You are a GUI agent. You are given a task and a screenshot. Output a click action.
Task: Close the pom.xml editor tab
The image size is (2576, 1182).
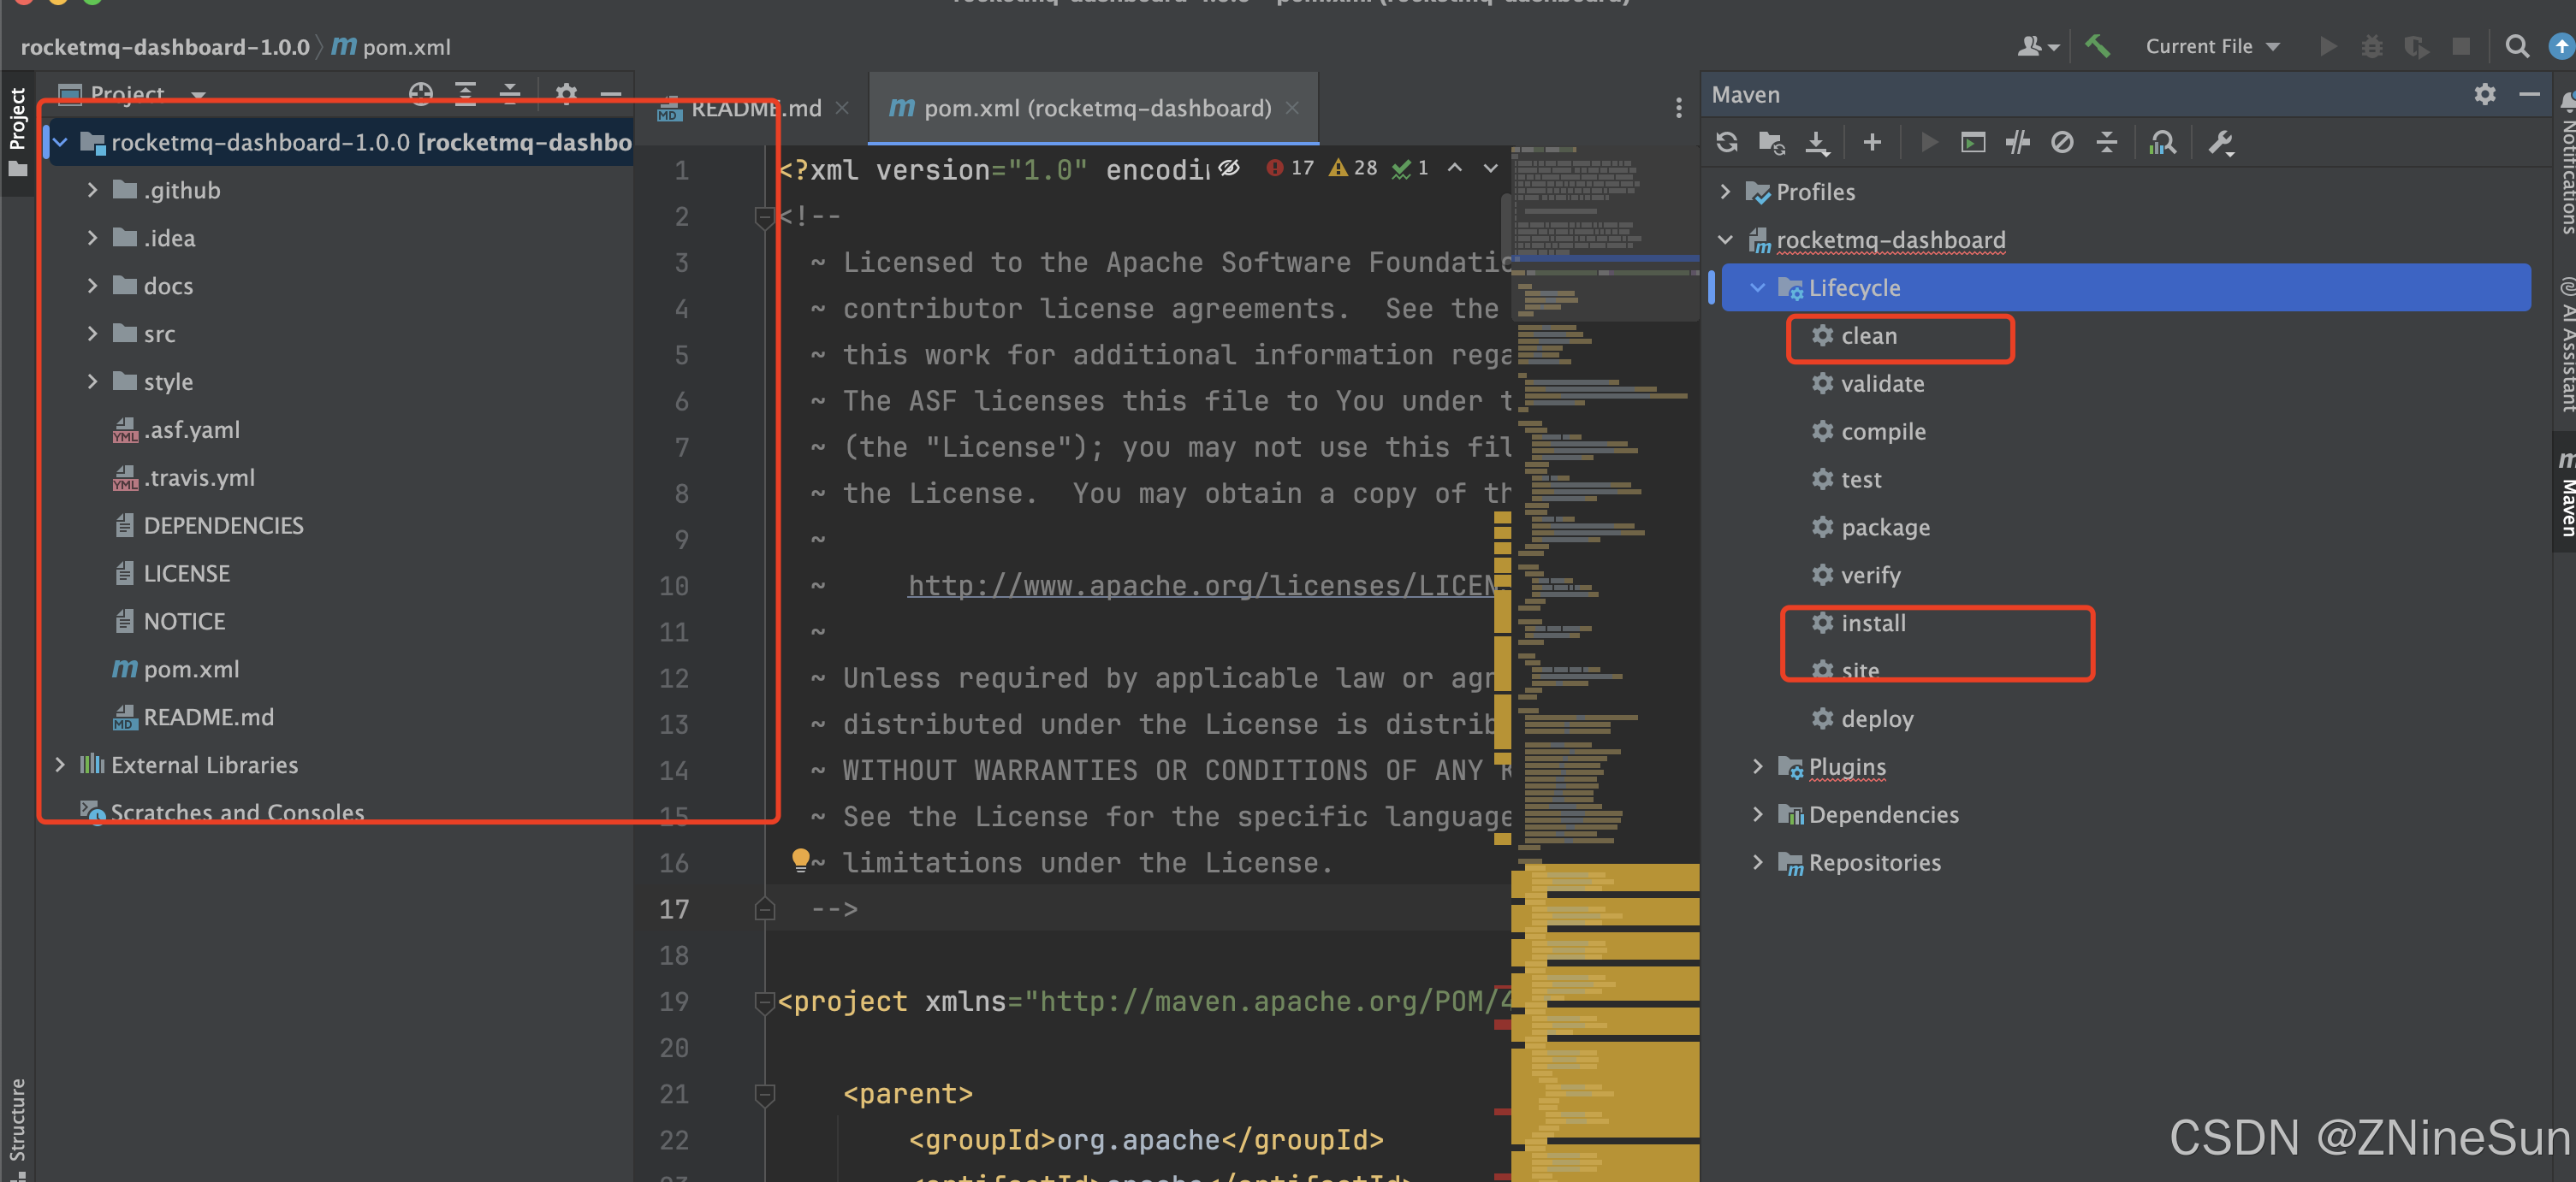[1292, 108]
